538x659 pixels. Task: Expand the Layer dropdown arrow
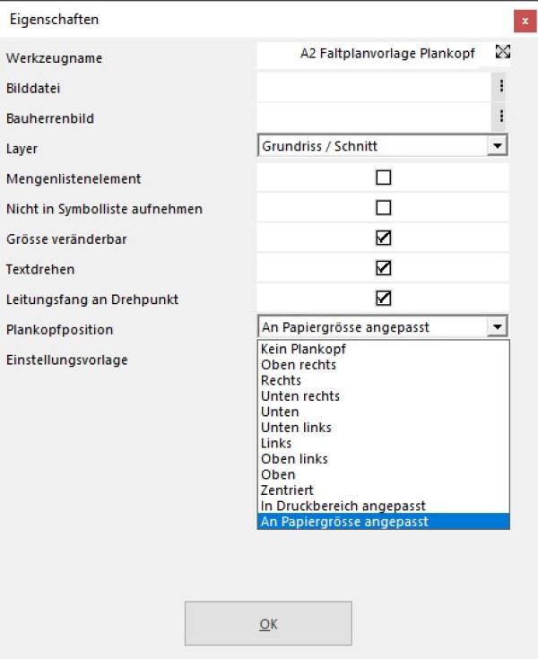[498, 146]
